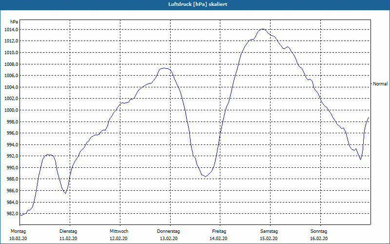The width and height of the screenshot is (390, 244).
Task: Select the 982,0 axis value
Action: (12, 214)
